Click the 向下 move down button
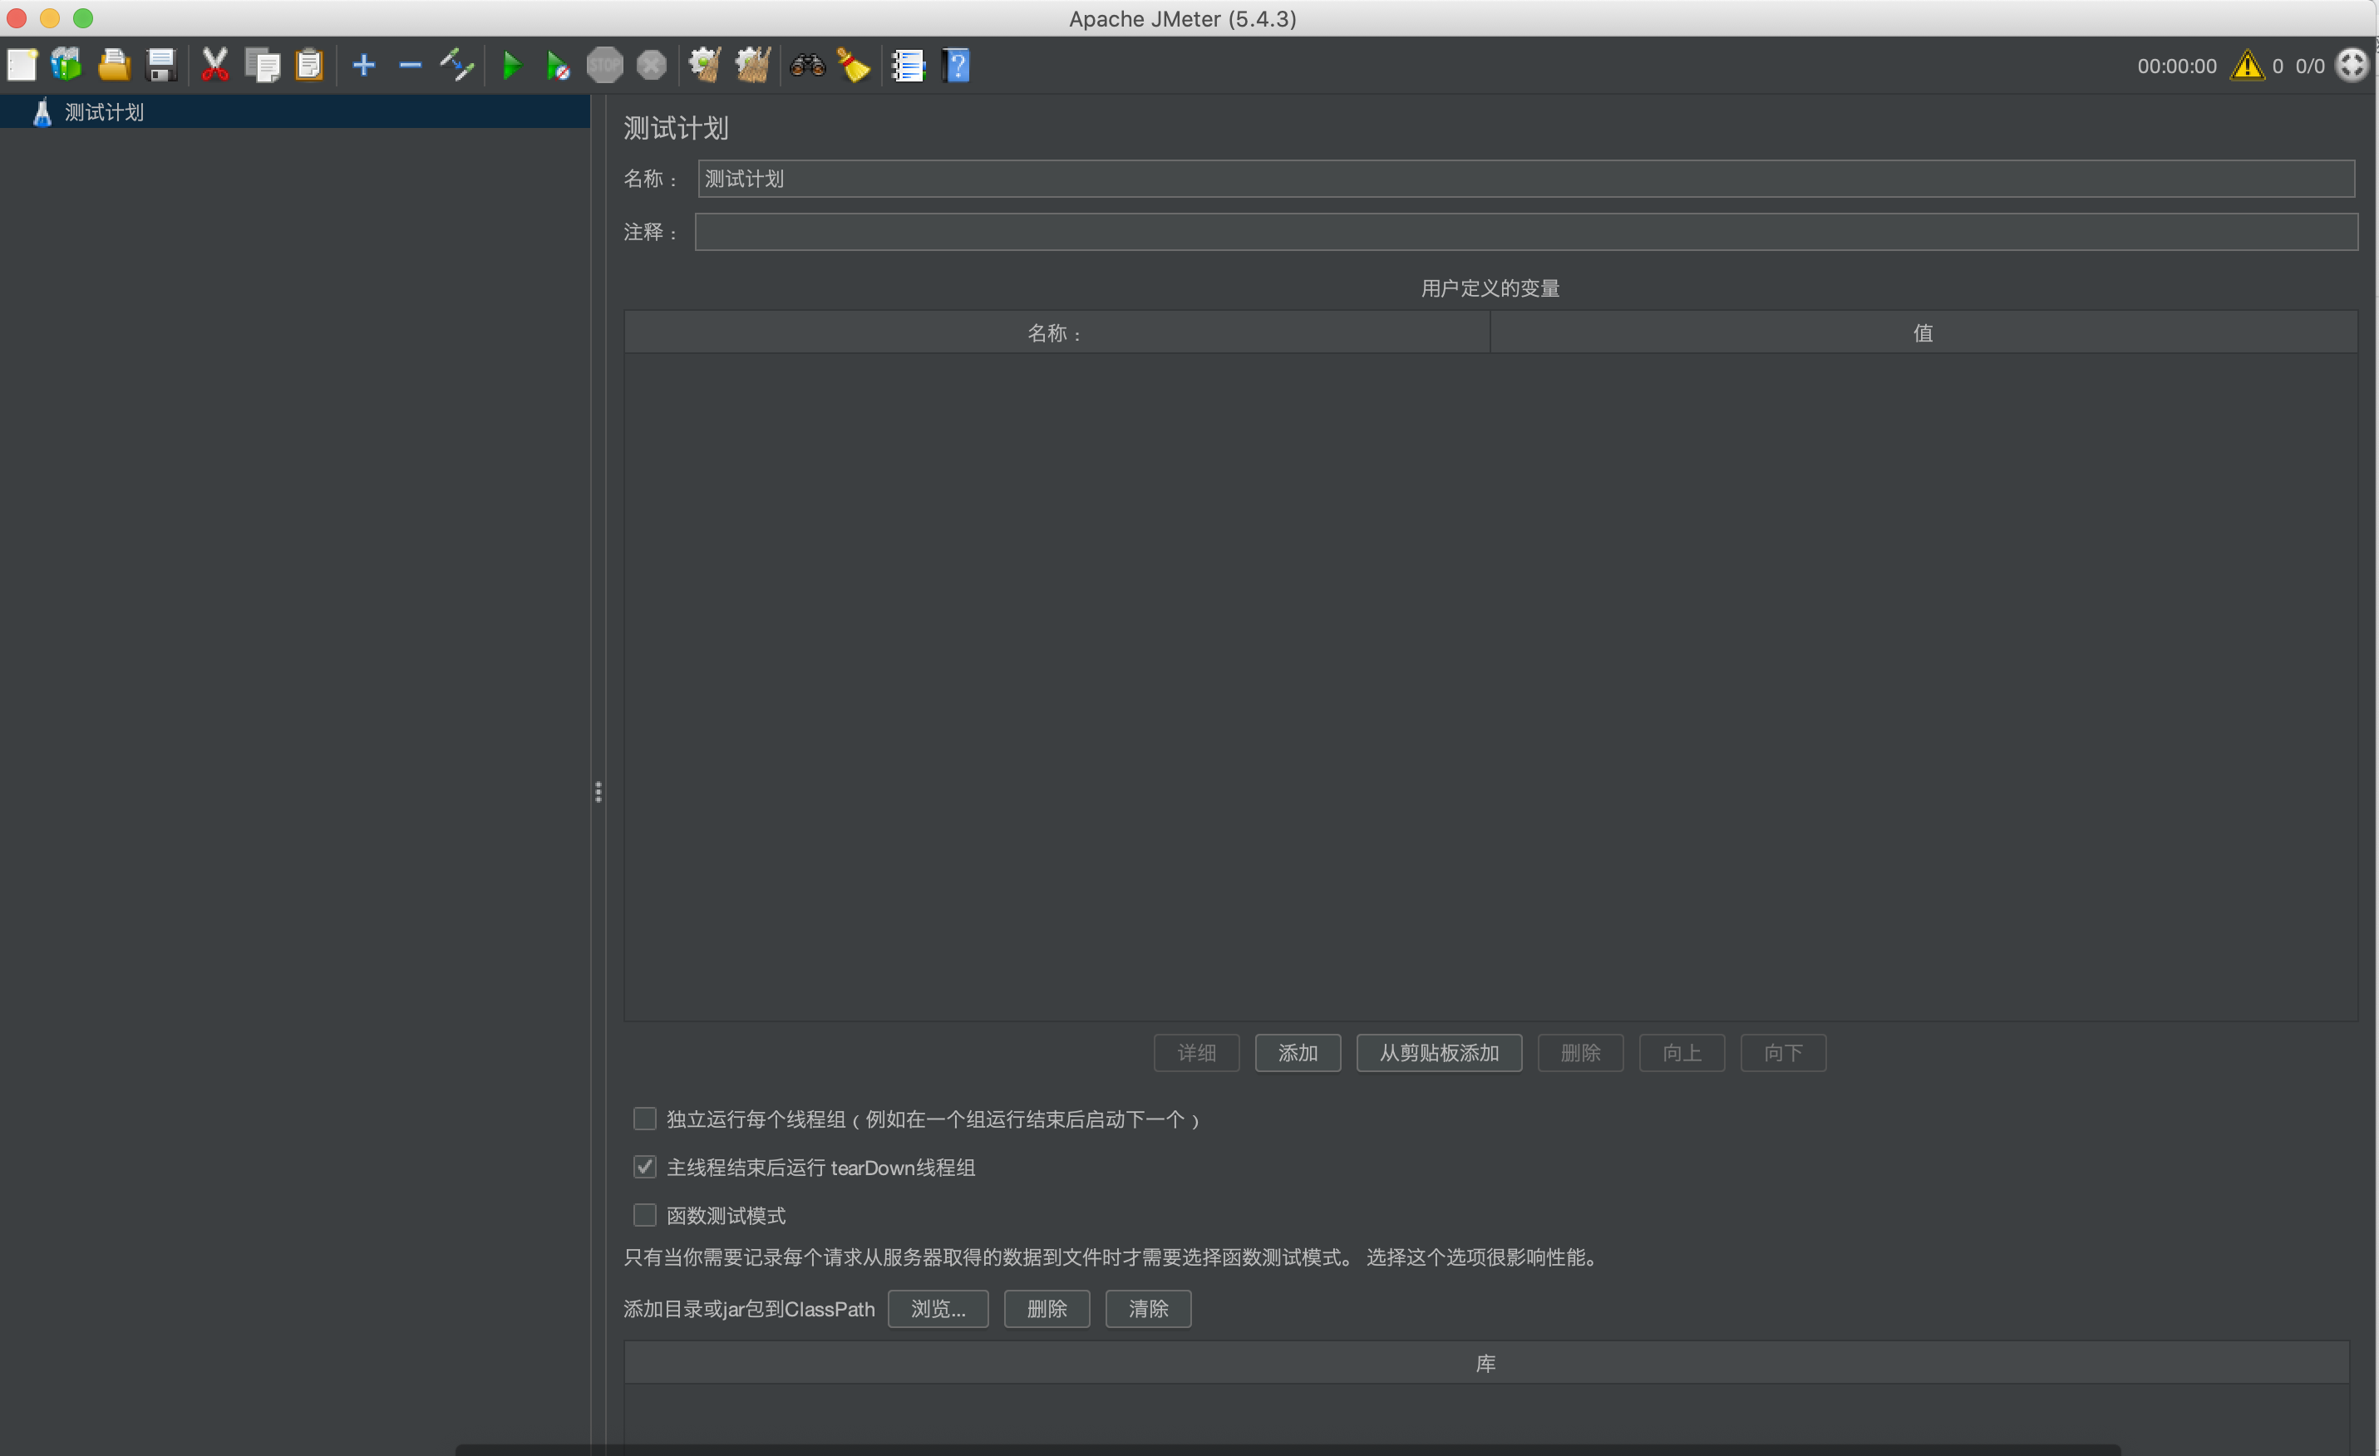The width and height of the screenshot is (2379, 1456). coord(1783,1054)
